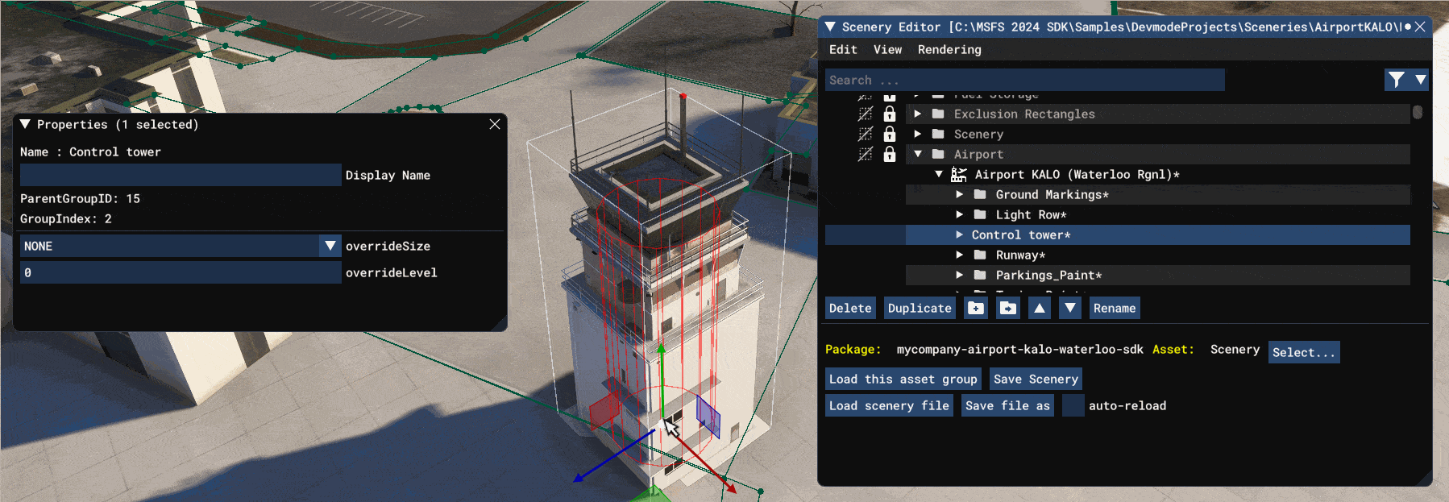Click the blue plane gizmo handle
Screen dimensions: 1449x502
pos(708,416)
